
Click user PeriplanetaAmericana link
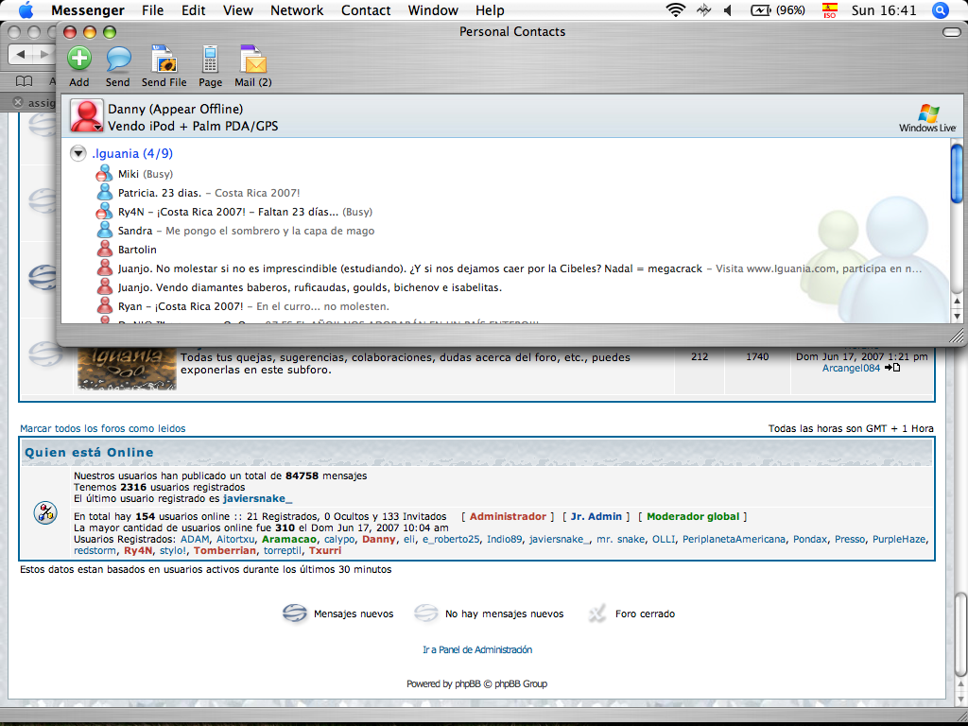pos(734,540)
